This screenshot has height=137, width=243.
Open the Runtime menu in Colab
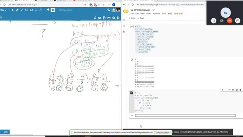click(156, 14)
